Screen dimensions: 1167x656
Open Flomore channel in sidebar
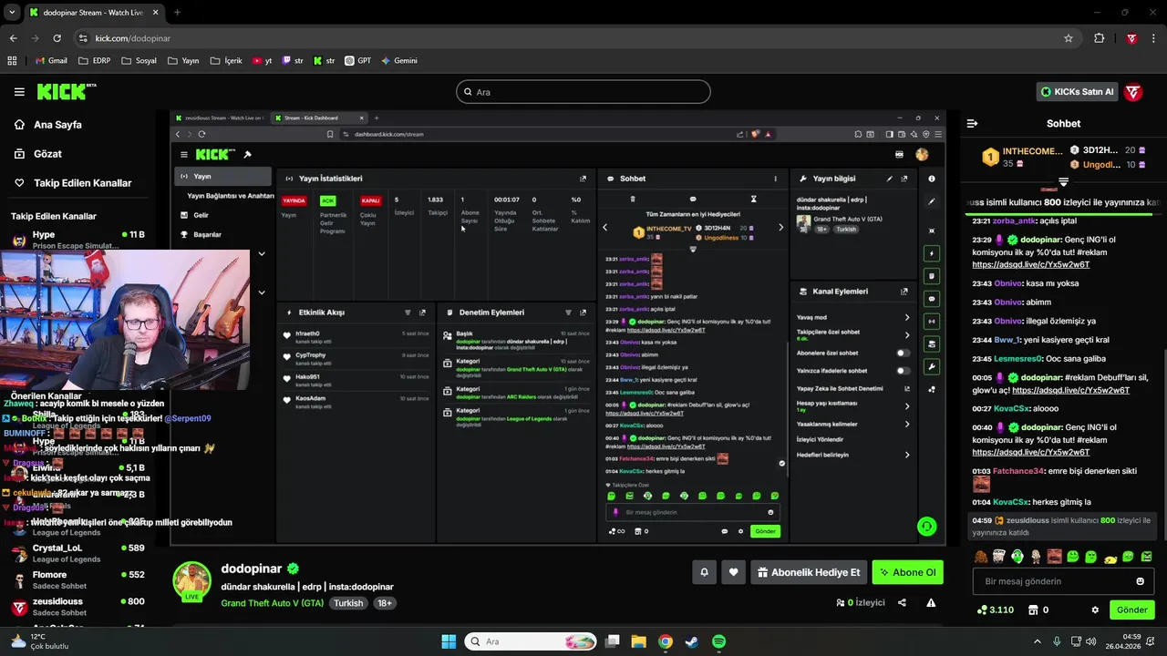80,579
